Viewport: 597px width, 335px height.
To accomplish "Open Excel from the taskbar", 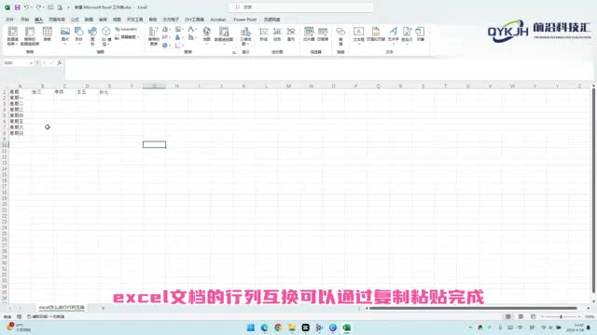I will click(346, 328).
